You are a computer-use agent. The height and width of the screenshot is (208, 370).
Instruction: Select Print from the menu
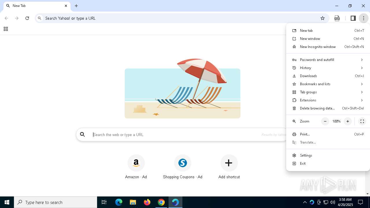328,134
